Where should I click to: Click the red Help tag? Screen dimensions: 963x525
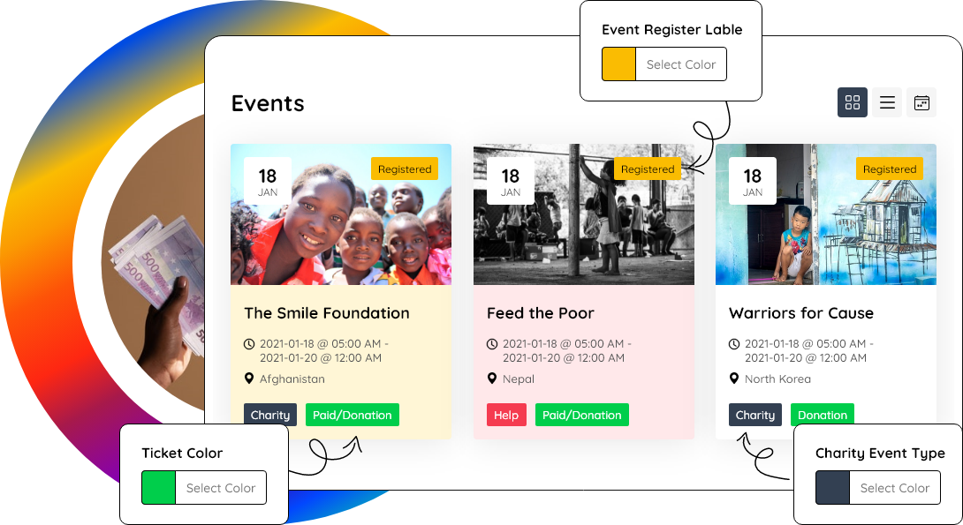tap(507, 416)
